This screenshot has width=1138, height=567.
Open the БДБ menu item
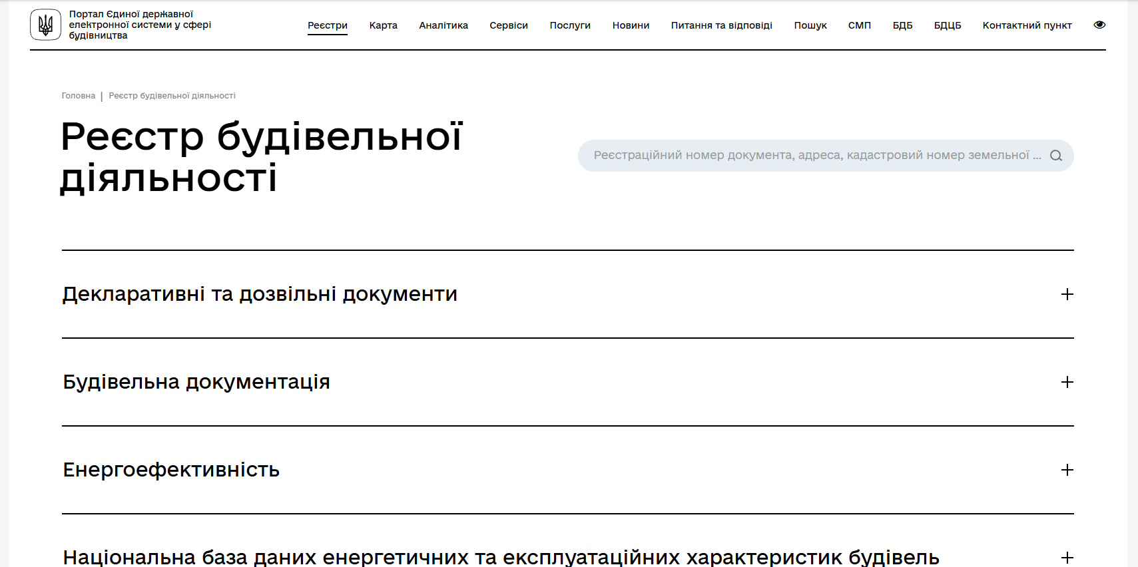point(902,25)
